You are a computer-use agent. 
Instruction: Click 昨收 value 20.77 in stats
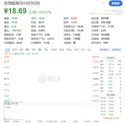coord(41,22)
